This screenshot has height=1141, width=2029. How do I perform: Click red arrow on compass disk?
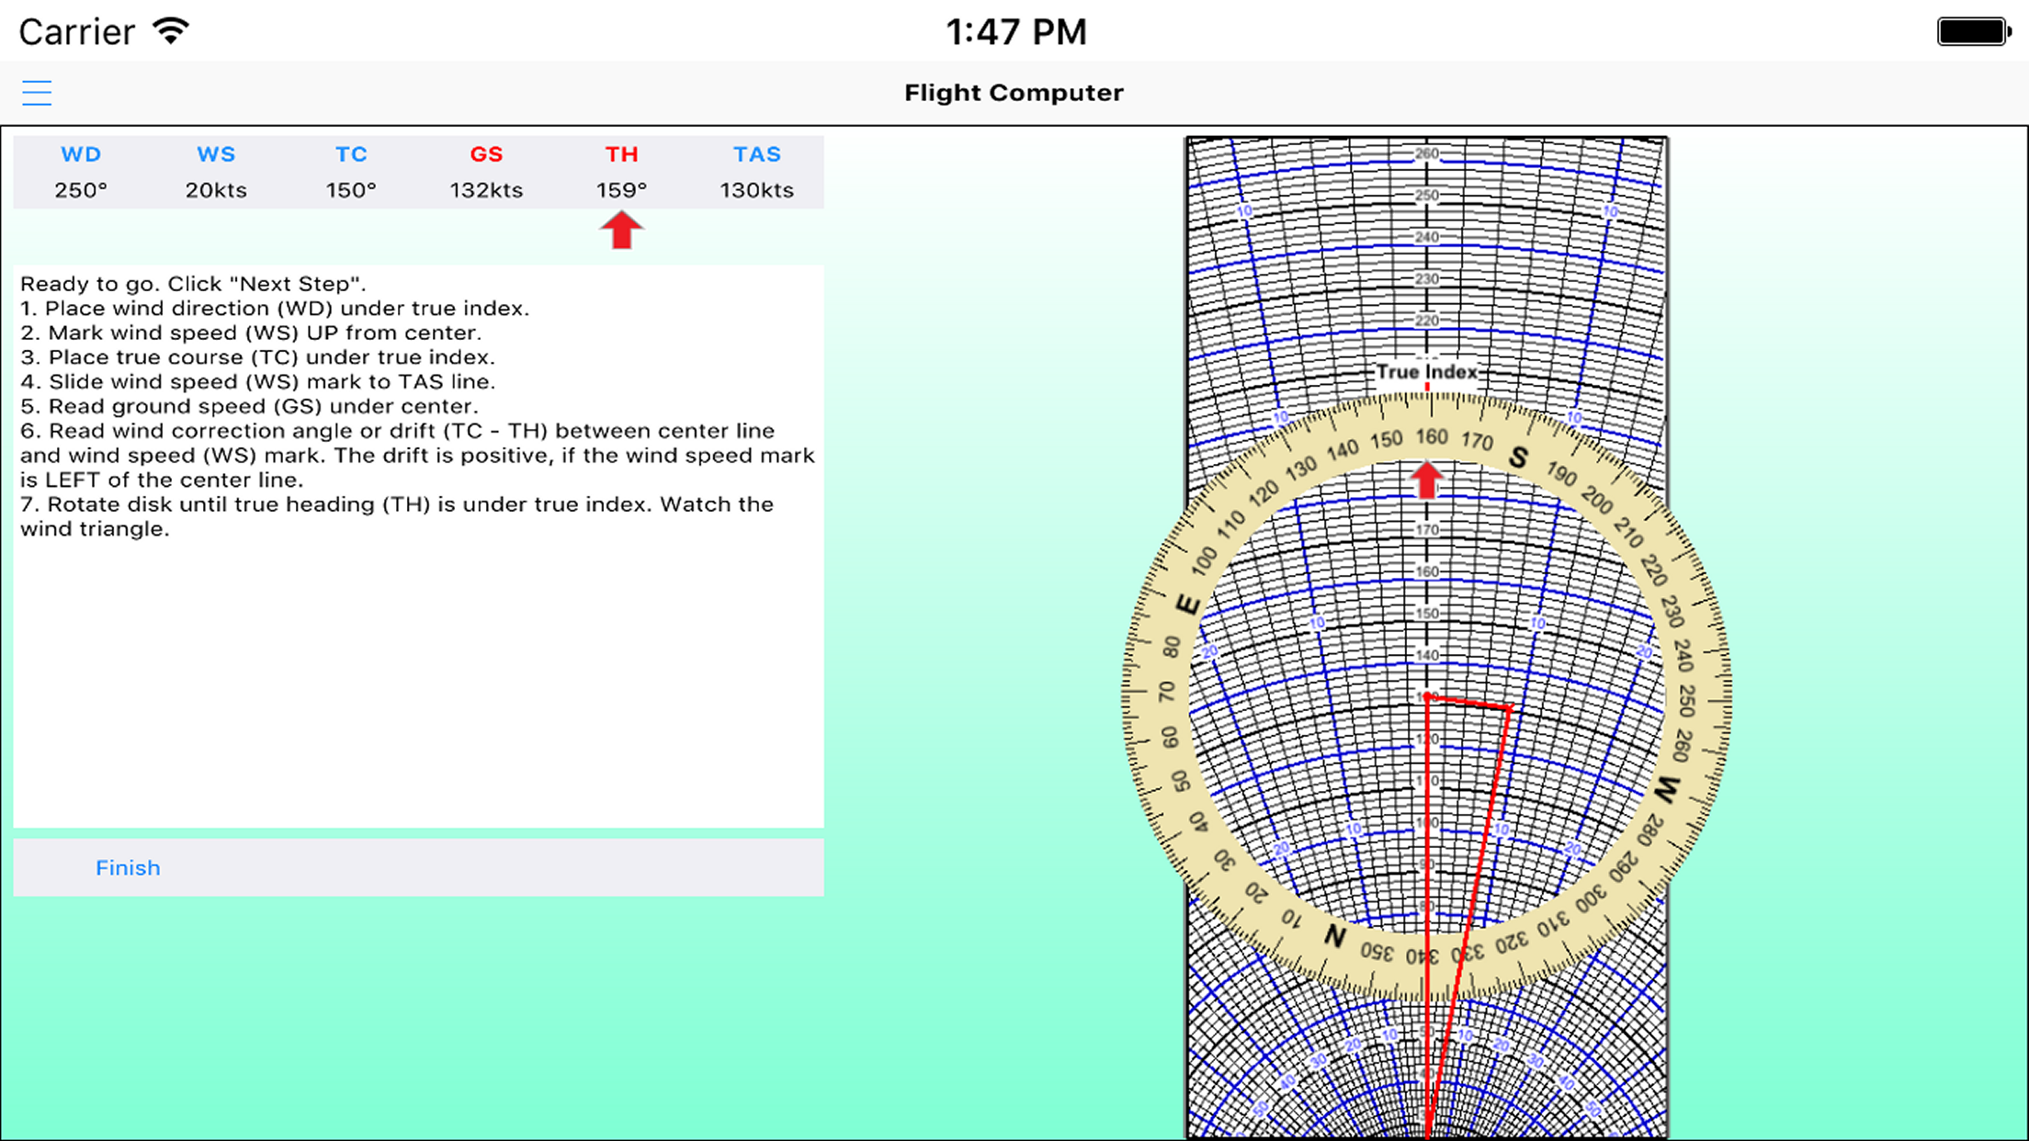click(1426, 480)
